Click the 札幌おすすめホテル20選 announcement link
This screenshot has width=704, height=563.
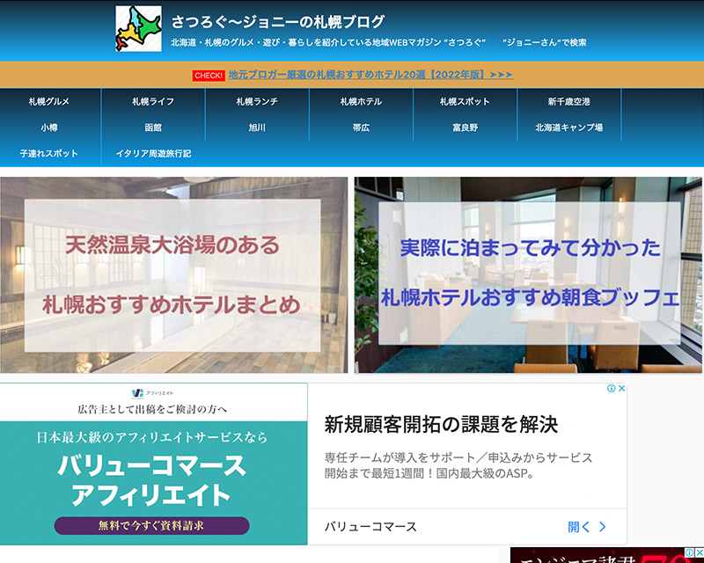[x=370, y=75]
